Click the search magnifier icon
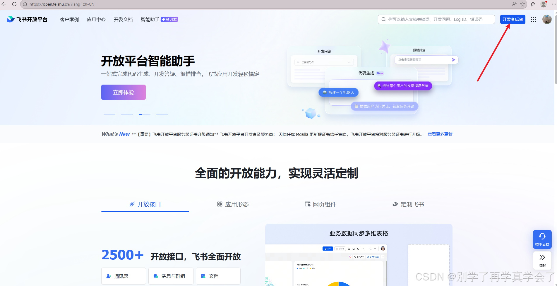 (x=383, y=19)
